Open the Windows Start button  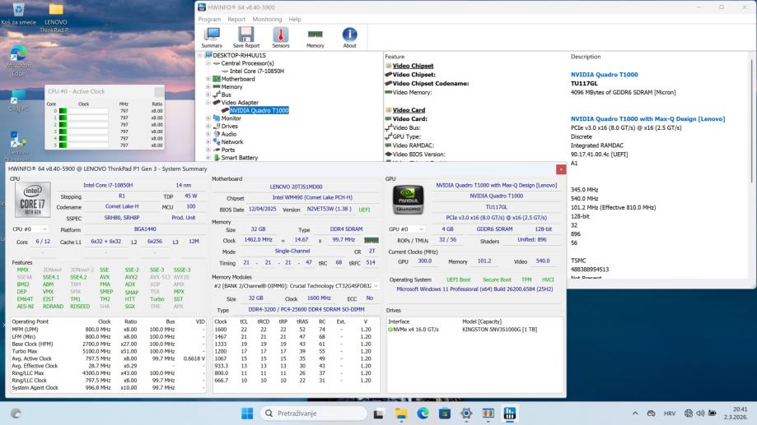pyautogui.click(x=247, y=413)
